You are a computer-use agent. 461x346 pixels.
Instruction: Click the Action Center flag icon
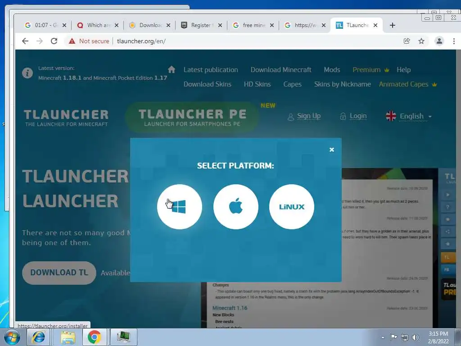click(393, 337)
